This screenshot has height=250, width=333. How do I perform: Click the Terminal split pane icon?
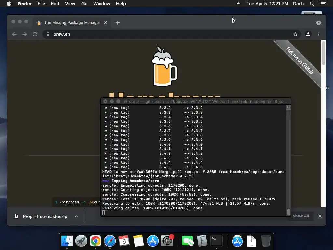click(289, 107)
